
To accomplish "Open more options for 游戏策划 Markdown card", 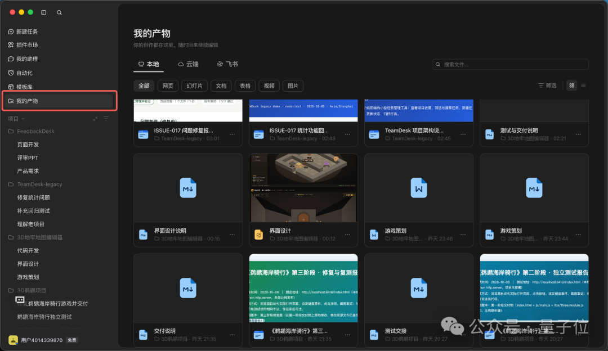I will coord(578,235).
